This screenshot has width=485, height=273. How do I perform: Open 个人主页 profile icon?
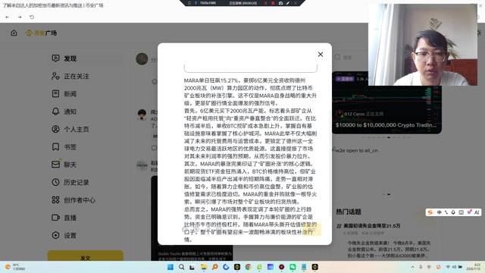(x=55, y=129)
